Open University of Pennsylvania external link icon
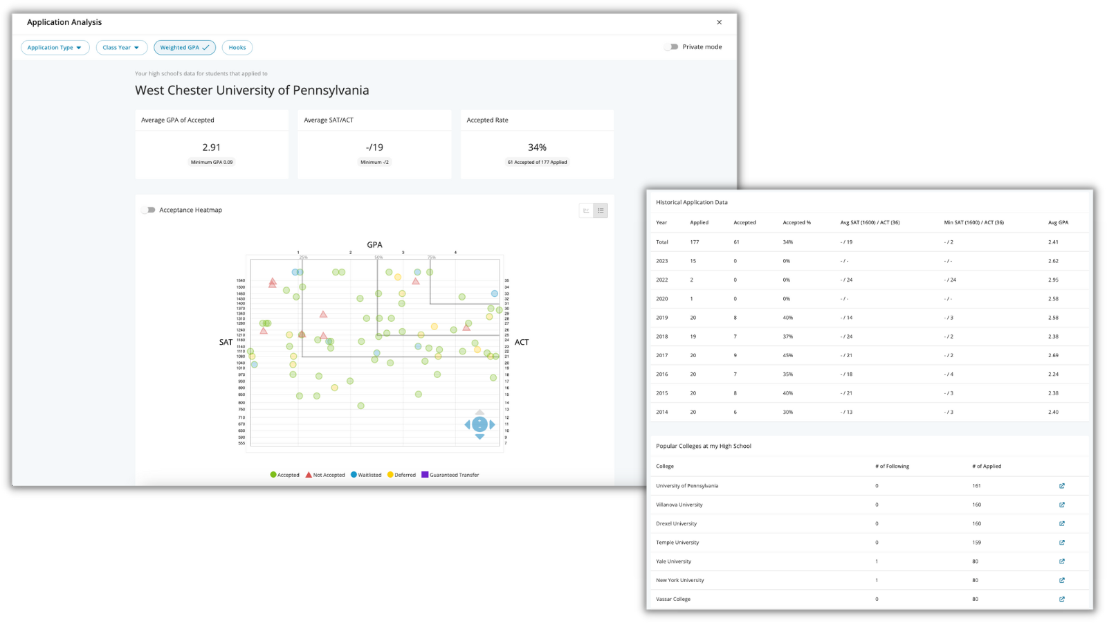Image resolution: width=1107 pixels, height=623 pixels. click(x=1062, y=486)
